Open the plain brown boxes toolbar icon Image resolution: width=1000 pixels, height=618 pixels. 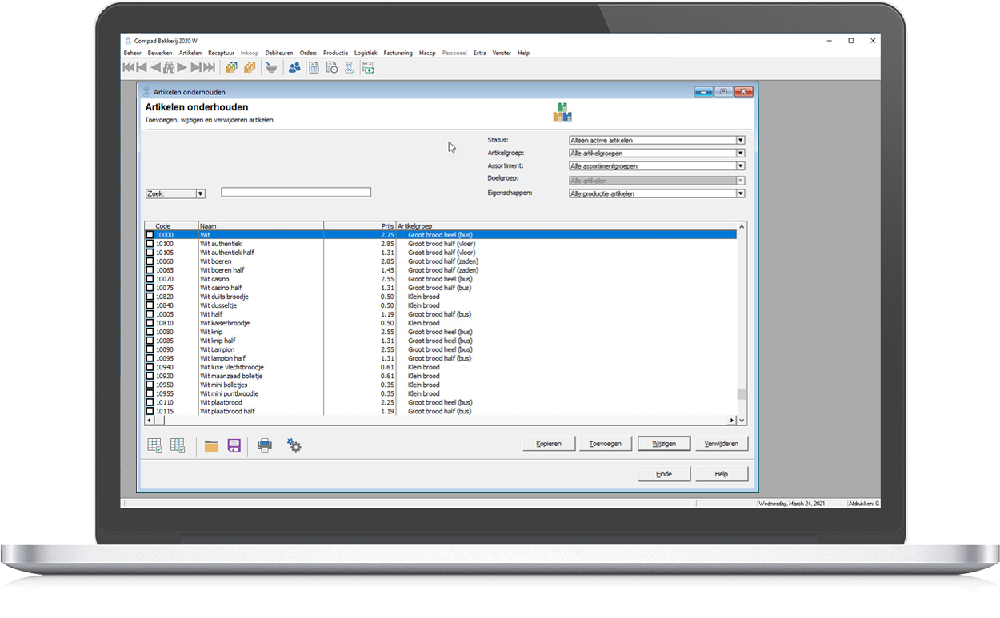(250, 68)
